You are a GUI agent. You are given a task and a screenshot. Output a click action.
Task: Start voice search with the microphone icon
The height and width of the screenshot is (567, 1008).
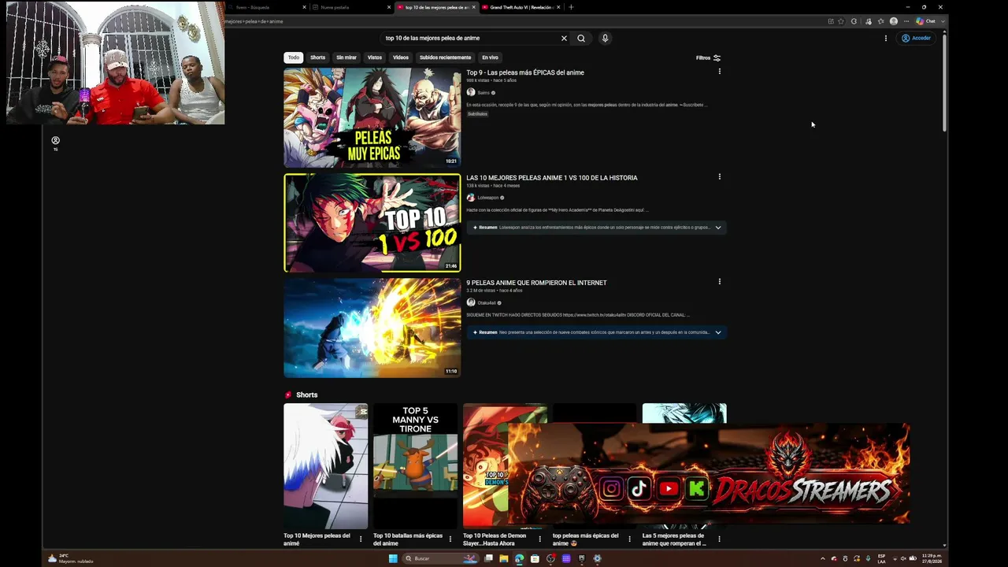pyautogui.click(x=605, y=38)
